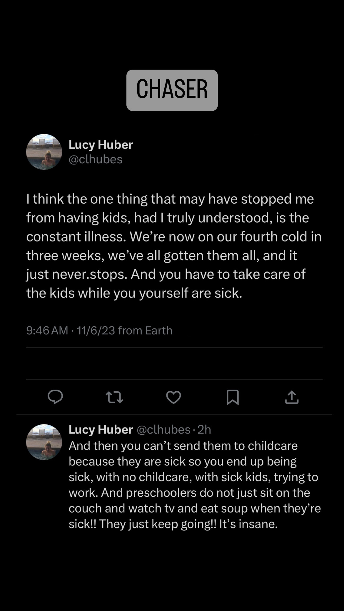
Task: Open the share icon for the tweet
Action: [x=292, y=397]
